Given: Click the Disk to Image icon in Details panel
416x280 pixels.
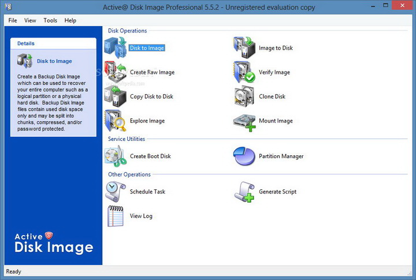Looking at the screenshot, I should (x=25, y=61).
